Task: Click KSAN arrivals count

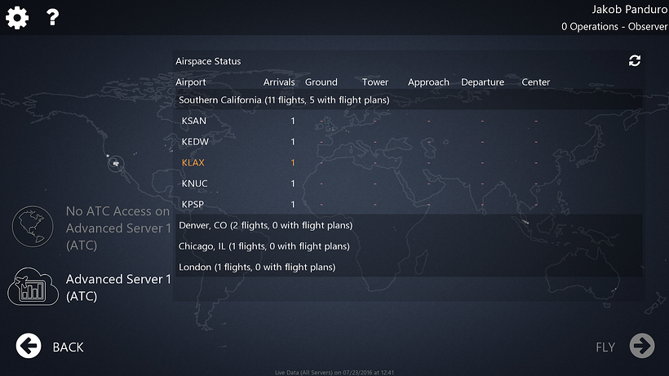Action: [293, 121]
